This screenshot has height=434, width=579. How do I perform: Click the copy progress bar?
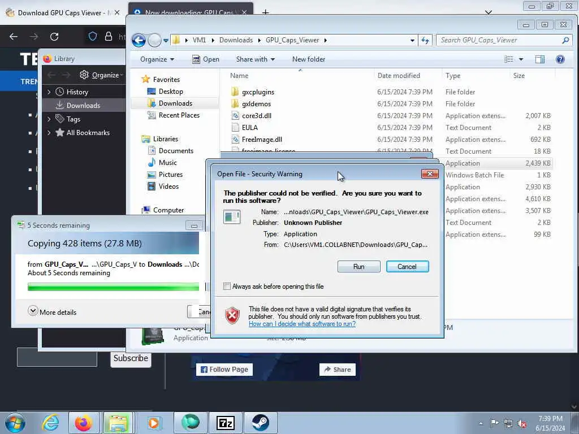pos(113,287)
